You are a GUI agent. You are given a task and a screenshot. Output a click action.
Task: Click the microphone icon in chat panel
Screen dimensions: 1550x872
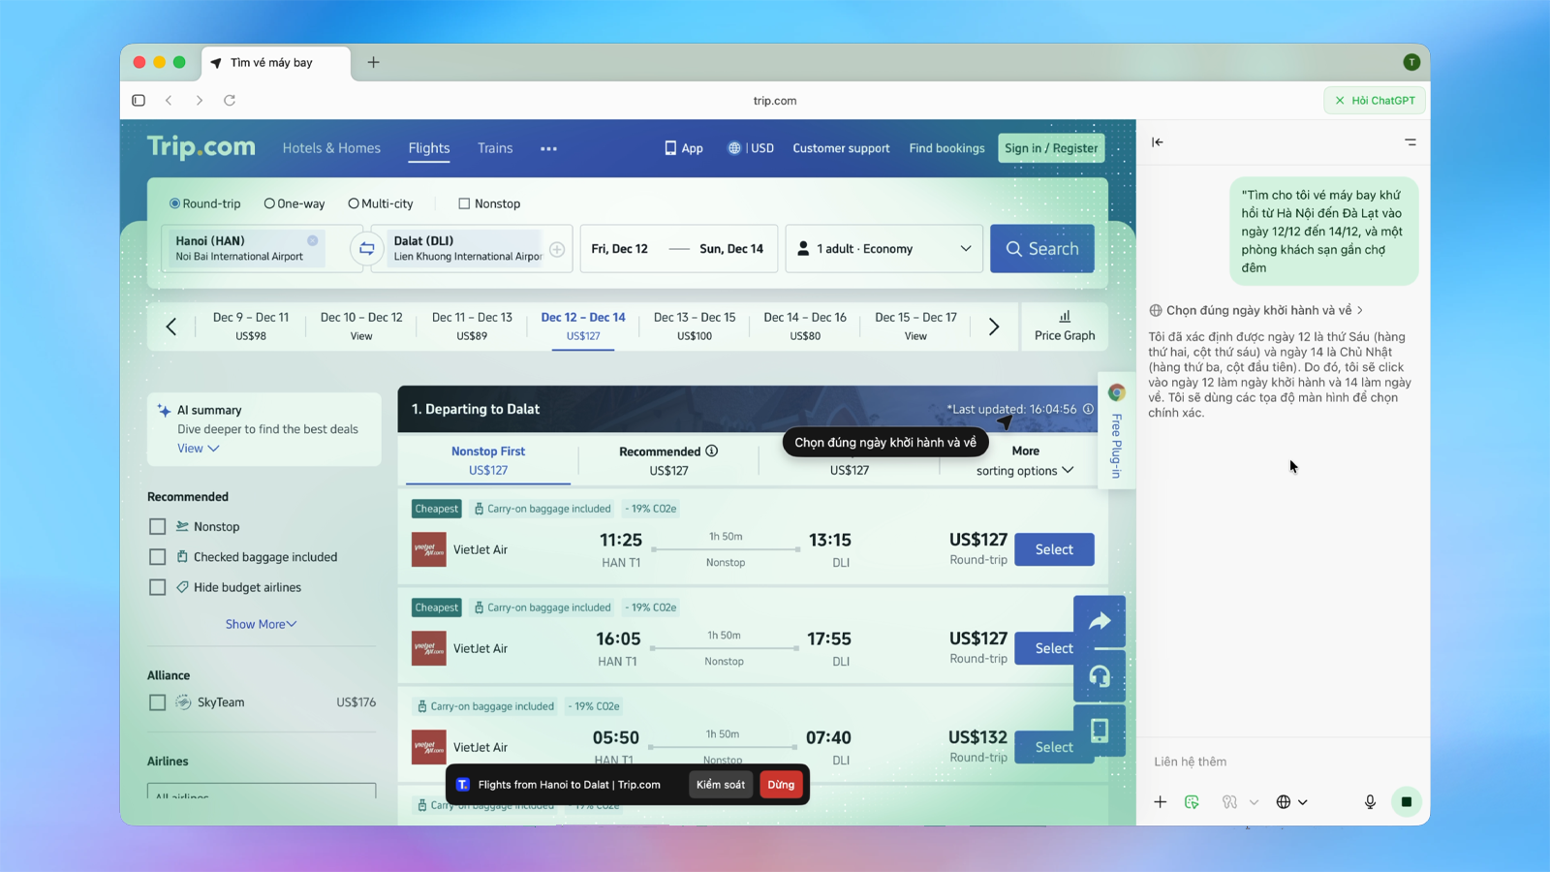coord(1370,802)
